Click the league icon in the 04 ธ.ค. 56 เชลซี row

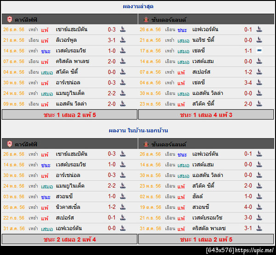pos(259,82)
